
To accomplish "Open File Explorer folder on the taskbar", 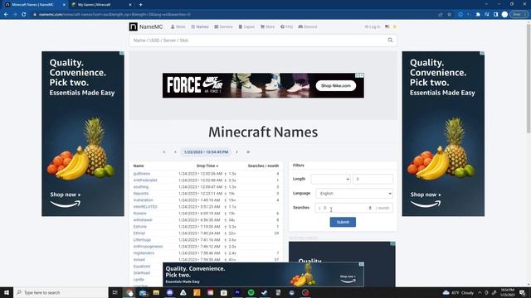I will [156, 292].
